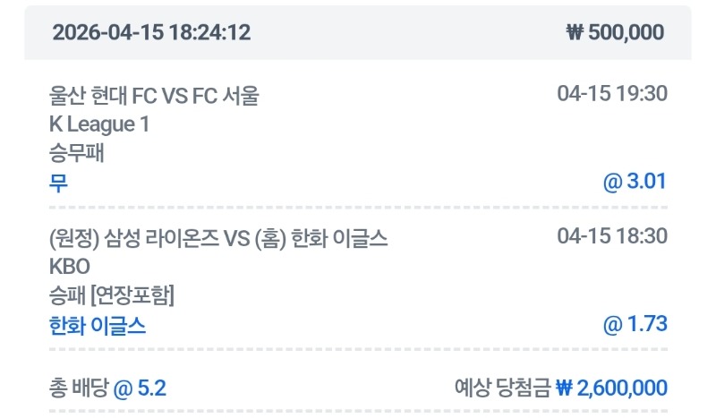The height and width of the screenshot is (418, 716).
Task: Click the 총 배당 label
Action: pos(78,388)
